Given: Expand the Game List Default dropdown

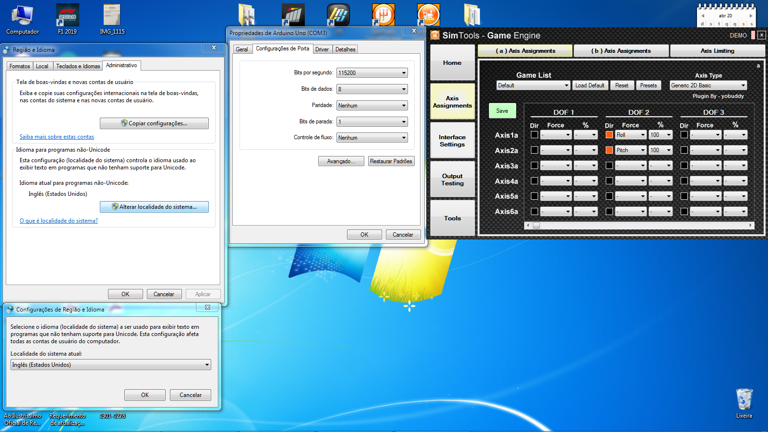Looking at the screenshot, I should pos(533,85).
